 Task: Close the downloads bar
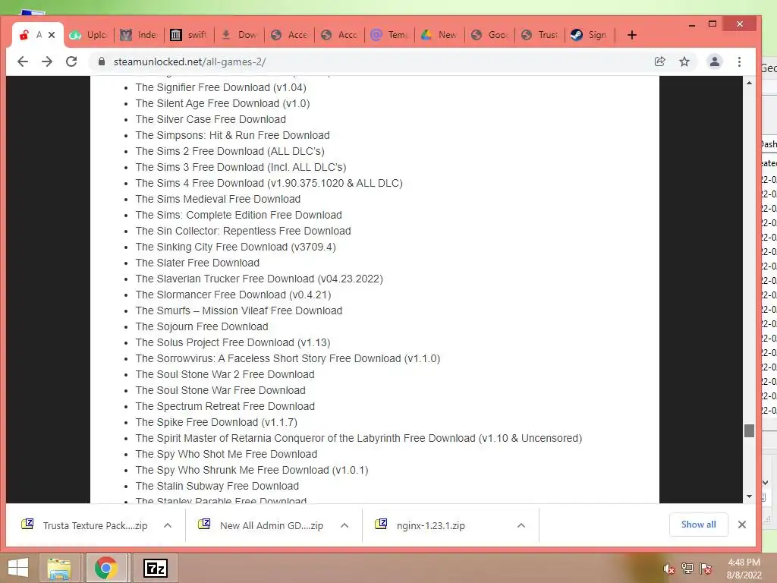742,525
